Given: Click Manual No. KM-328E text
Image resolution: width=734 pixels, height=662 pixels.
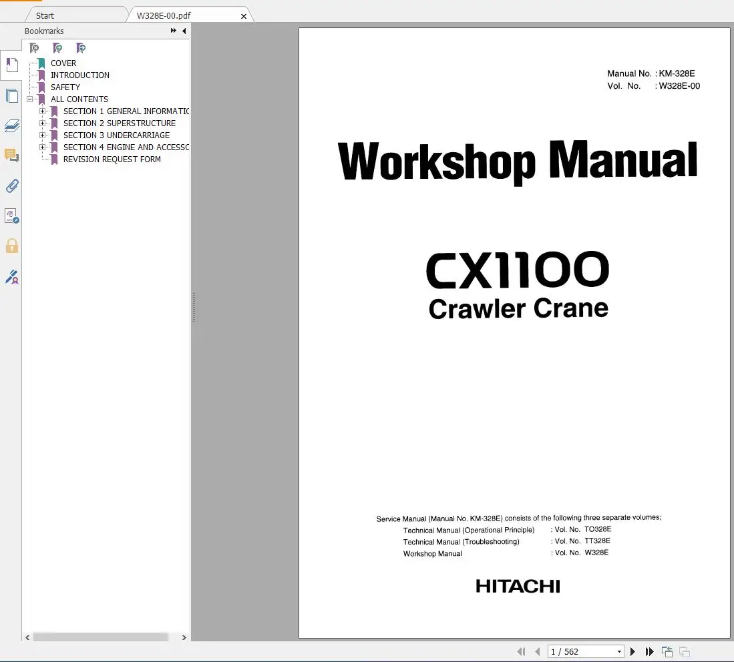Looking at the screenshot, I should tap(651, 73).
